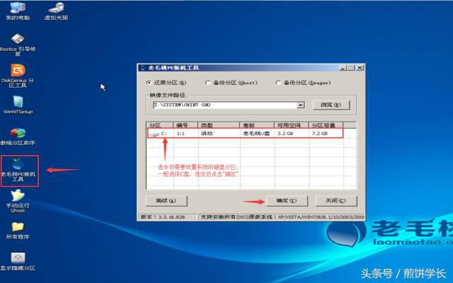This screenshot has height=283, width=453.
Task: Open the 虚拟光驱 desktop icon
Action: point(56,11)
